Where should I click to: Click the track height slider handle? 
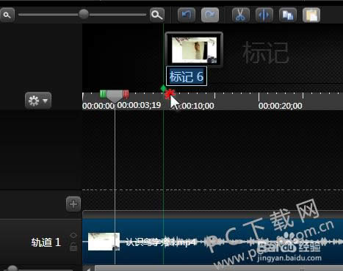tap(12, 268)
